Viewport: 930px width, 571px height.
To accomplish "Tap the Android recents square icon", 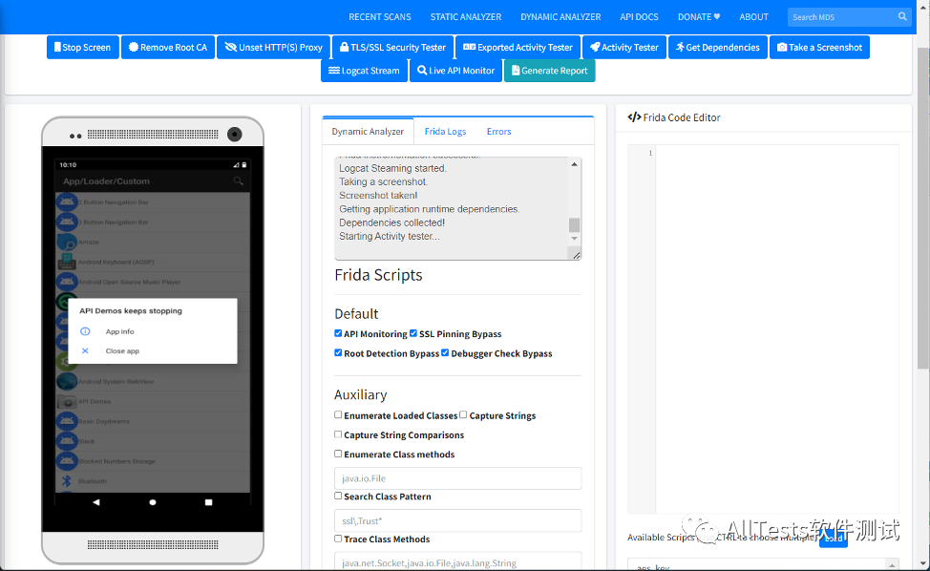I will click(208, 502).
